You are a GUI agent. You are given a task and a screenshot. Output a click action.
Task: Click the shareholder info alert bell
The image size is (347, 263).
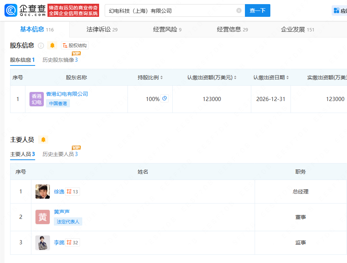coord(52,45)
